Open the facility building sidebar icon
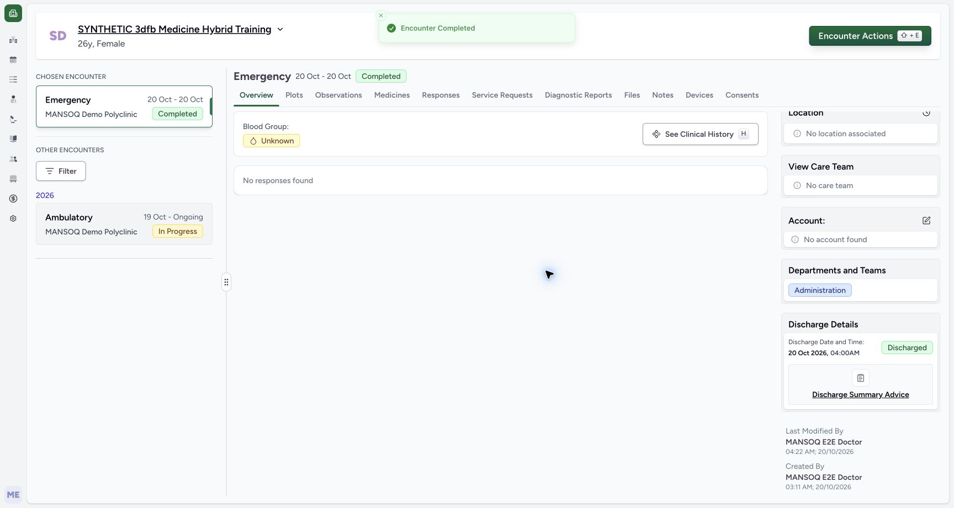The image size is (954, 508). tap(13, 40)
